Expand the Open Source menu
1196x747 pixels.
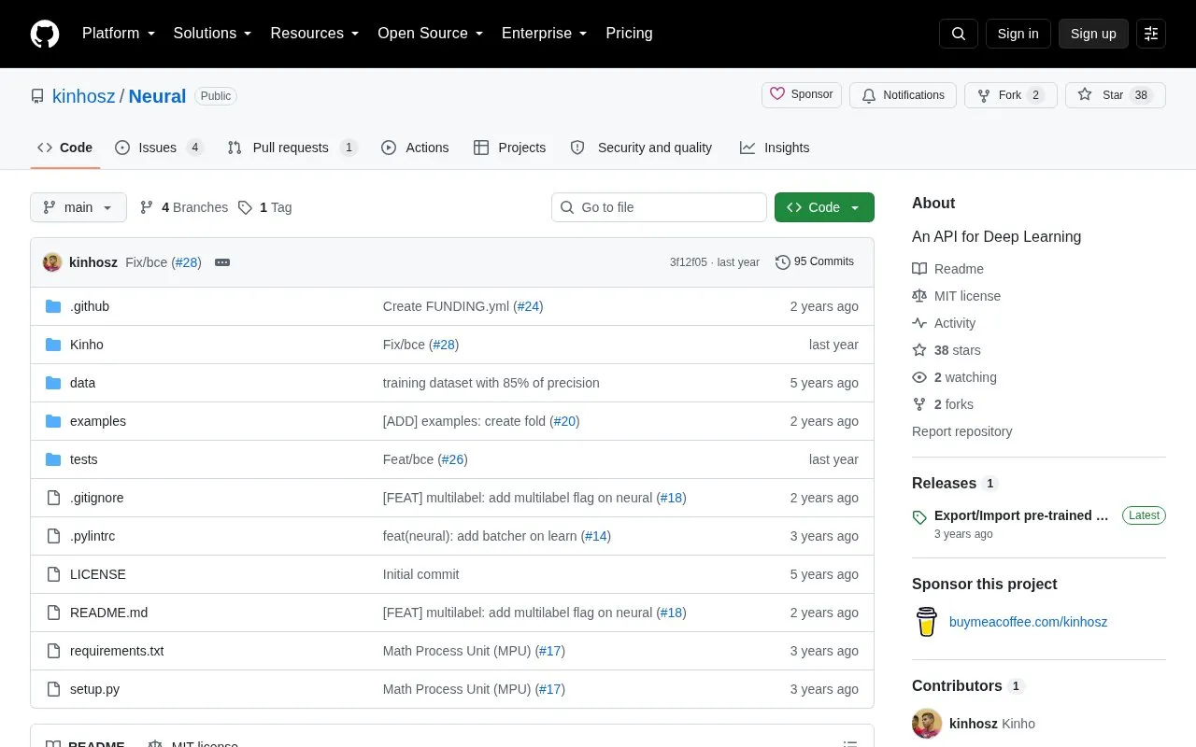click(431, 34)
